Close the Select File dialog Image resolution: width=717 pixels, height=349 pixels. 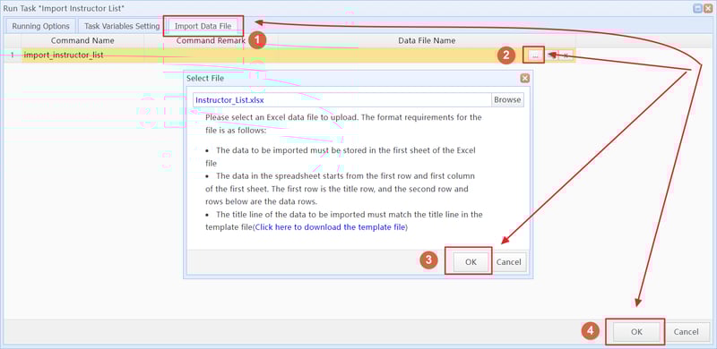[x=525, y=78]
